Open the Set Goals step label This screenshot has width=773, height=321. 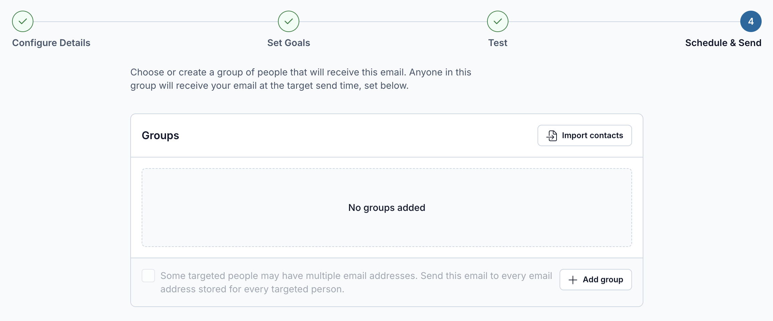(289, 43)
